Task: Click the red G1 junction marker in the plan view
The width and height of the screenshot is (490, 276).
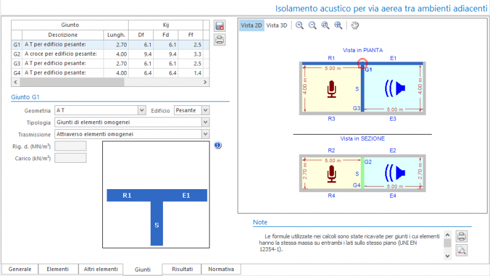Action: coord(362,64)
